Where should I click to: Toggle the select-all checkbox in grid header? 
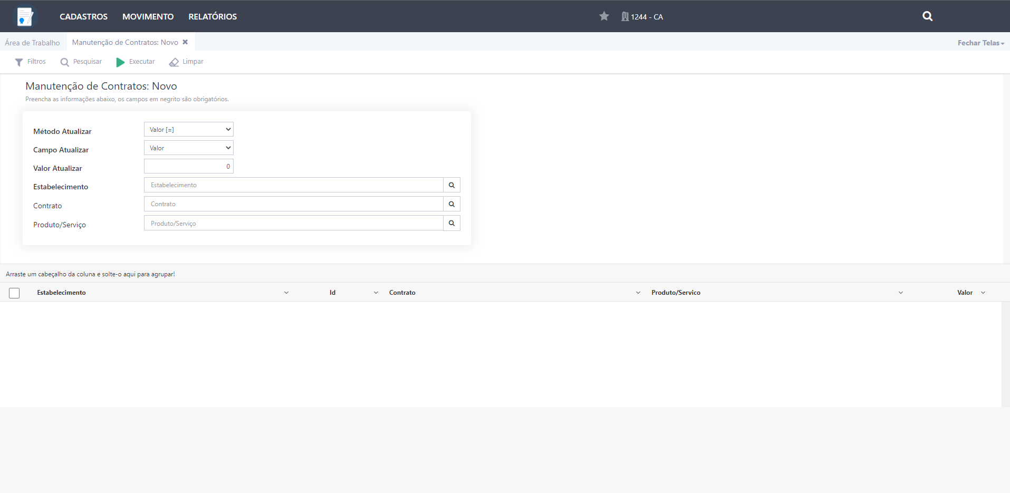(x=14, y=293)
